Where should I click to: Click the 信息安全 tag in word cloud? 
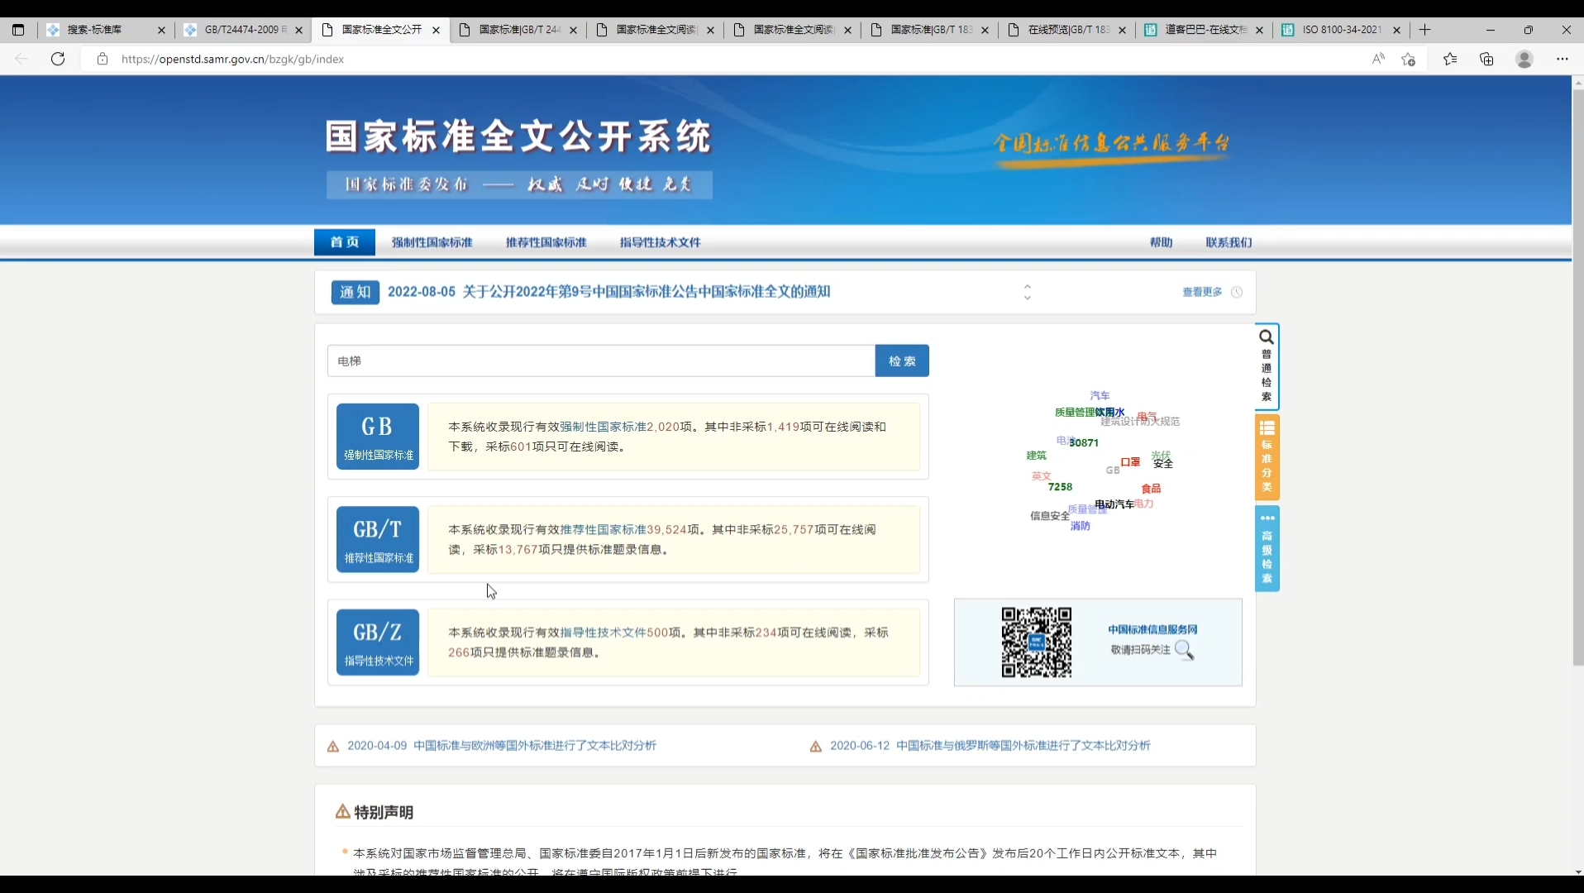point(1049,516)
